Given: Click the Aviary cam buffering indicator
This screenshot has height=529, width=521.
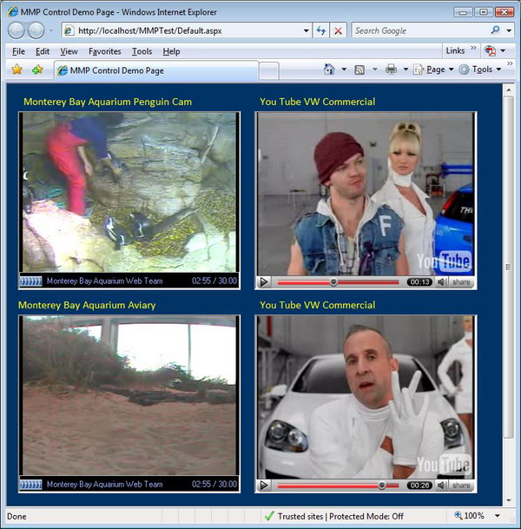Looking at the screenshot, I should pos(31,485).
